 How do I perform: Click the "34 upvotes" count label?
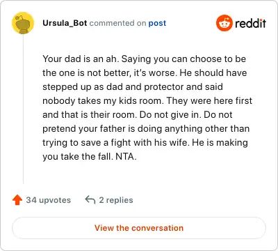[x=48, y=200]
